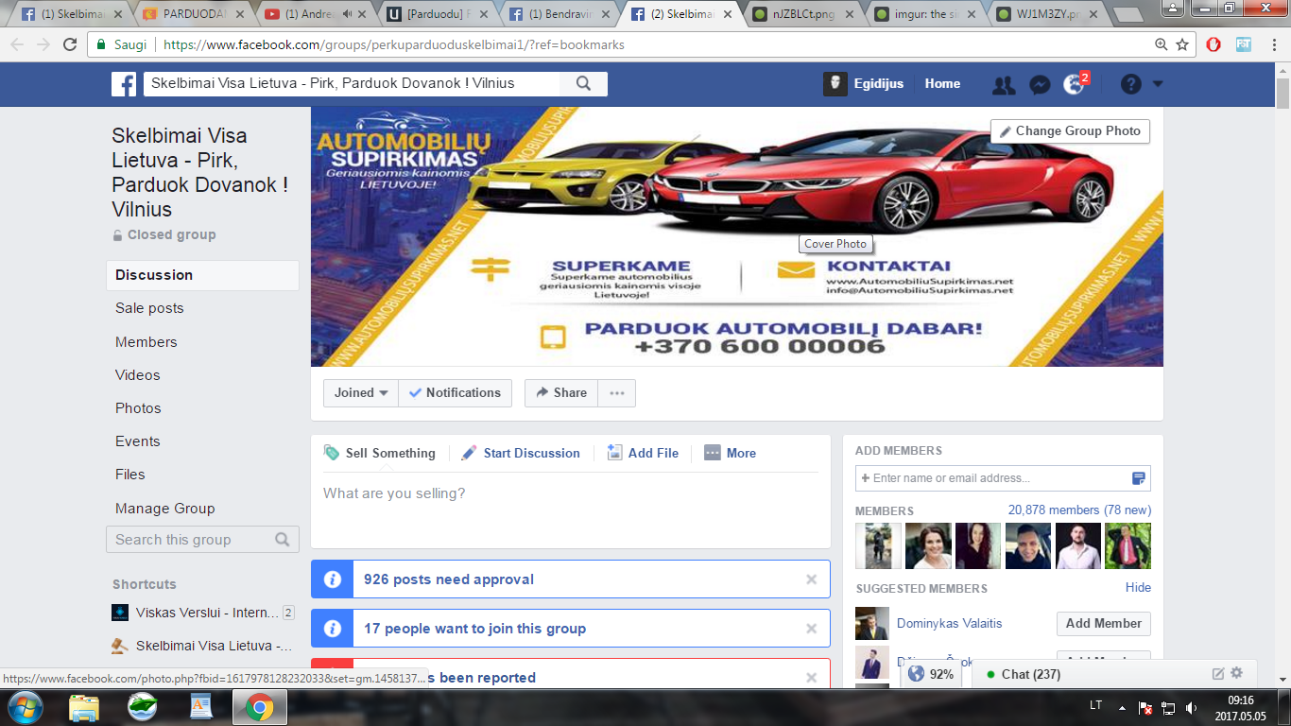
Task: Open Friend Requests icon
Action: click(x=1004, y=85)
